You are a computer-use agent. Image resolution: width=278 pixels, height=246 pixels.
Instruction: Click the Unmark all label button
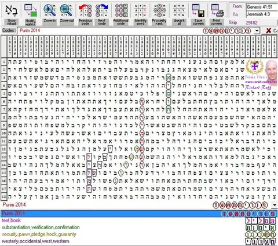[179, 22]
